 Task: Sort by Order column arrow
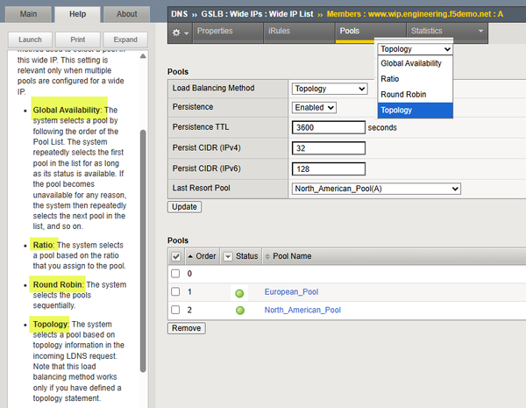191,255
